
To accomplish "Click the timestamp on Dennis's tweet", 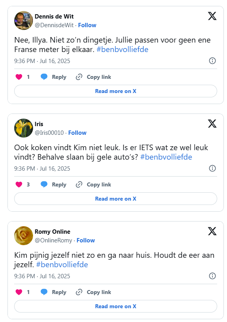I will tap(41, 61).
